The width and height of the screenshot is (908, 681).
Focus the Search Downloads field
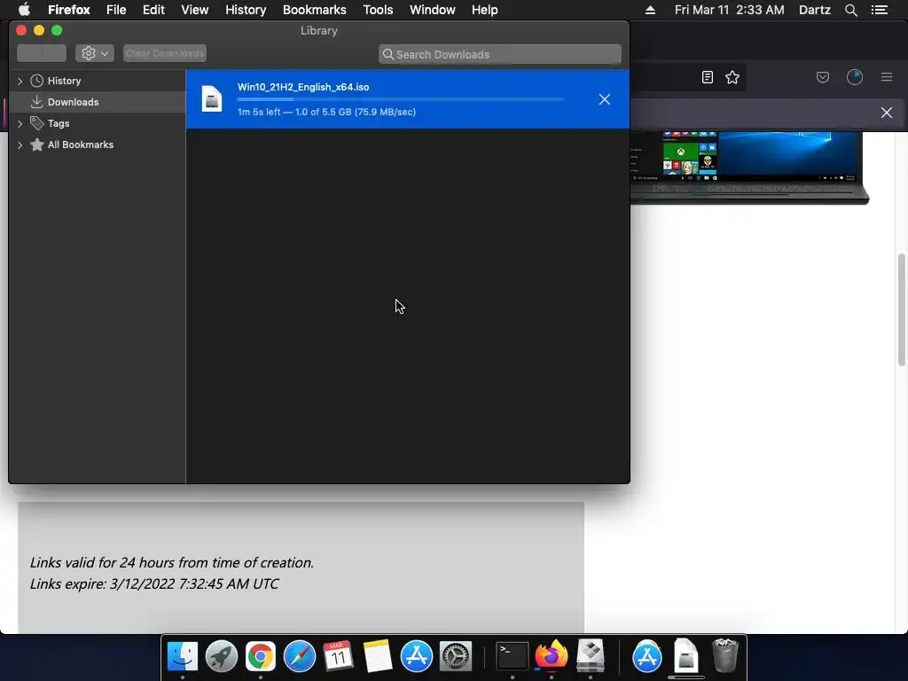point(500,54)
